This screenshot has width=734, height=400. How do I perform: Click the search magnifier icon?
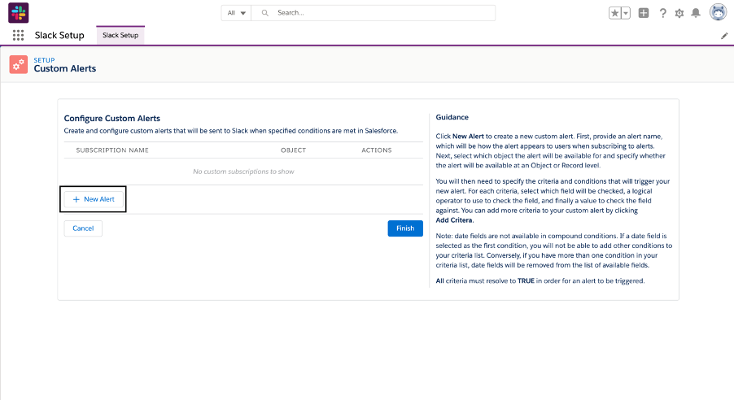click(x=265, y=13)
